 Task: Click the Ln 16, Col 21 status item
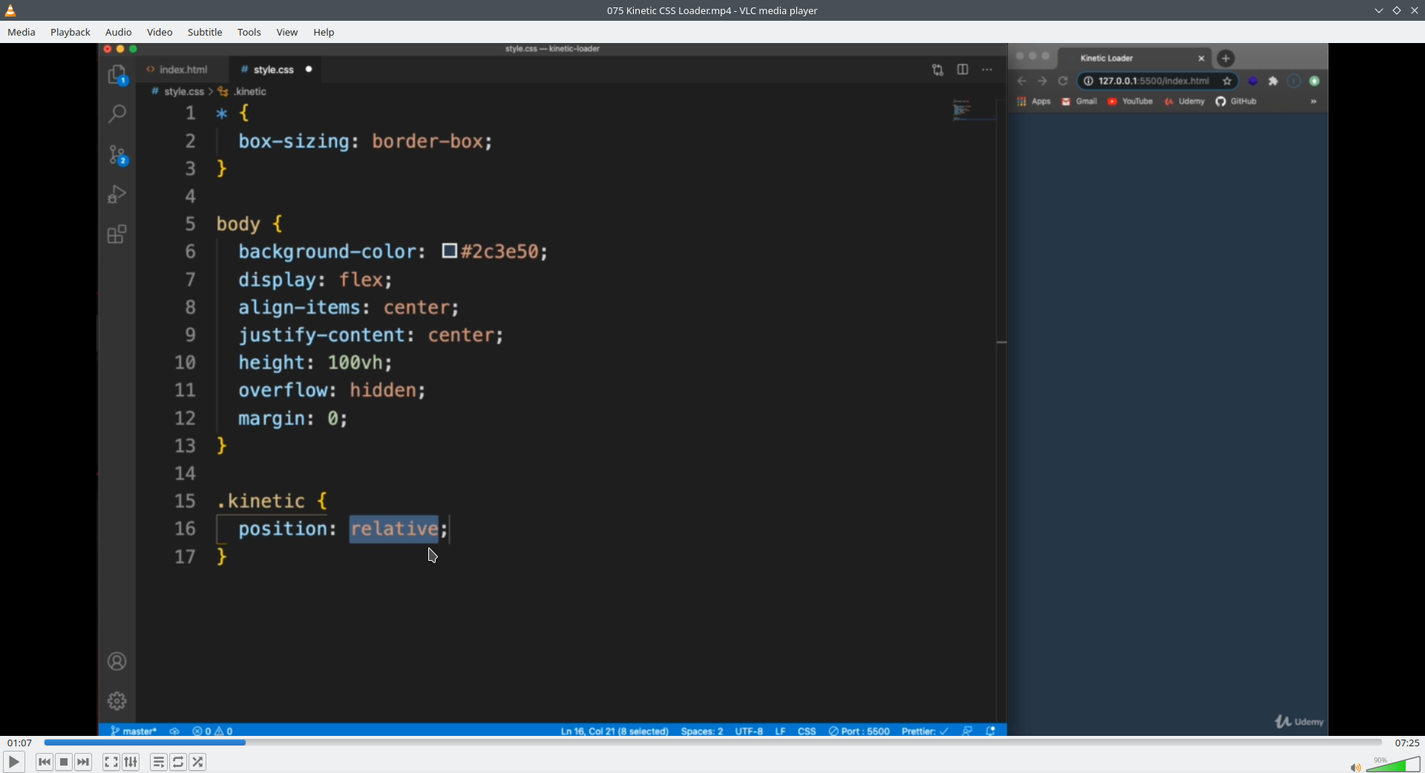point(615,731)
